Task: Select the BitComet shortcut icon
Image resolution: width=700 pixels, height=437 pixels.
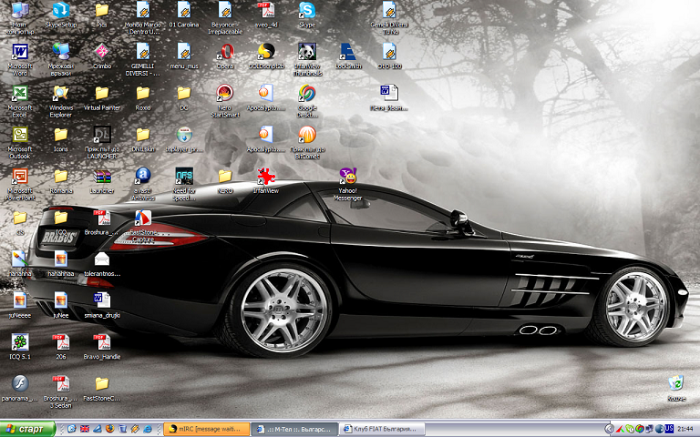Action: 307,135
